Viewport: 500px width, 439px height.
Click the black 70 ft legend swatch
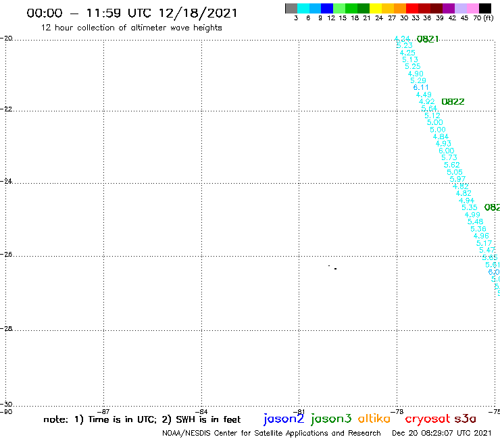(484, 8)
